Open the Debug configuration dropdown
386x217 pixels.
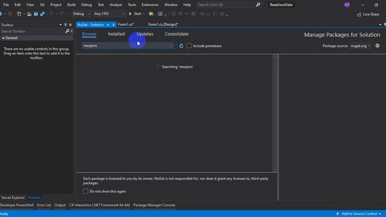[81, 14]
